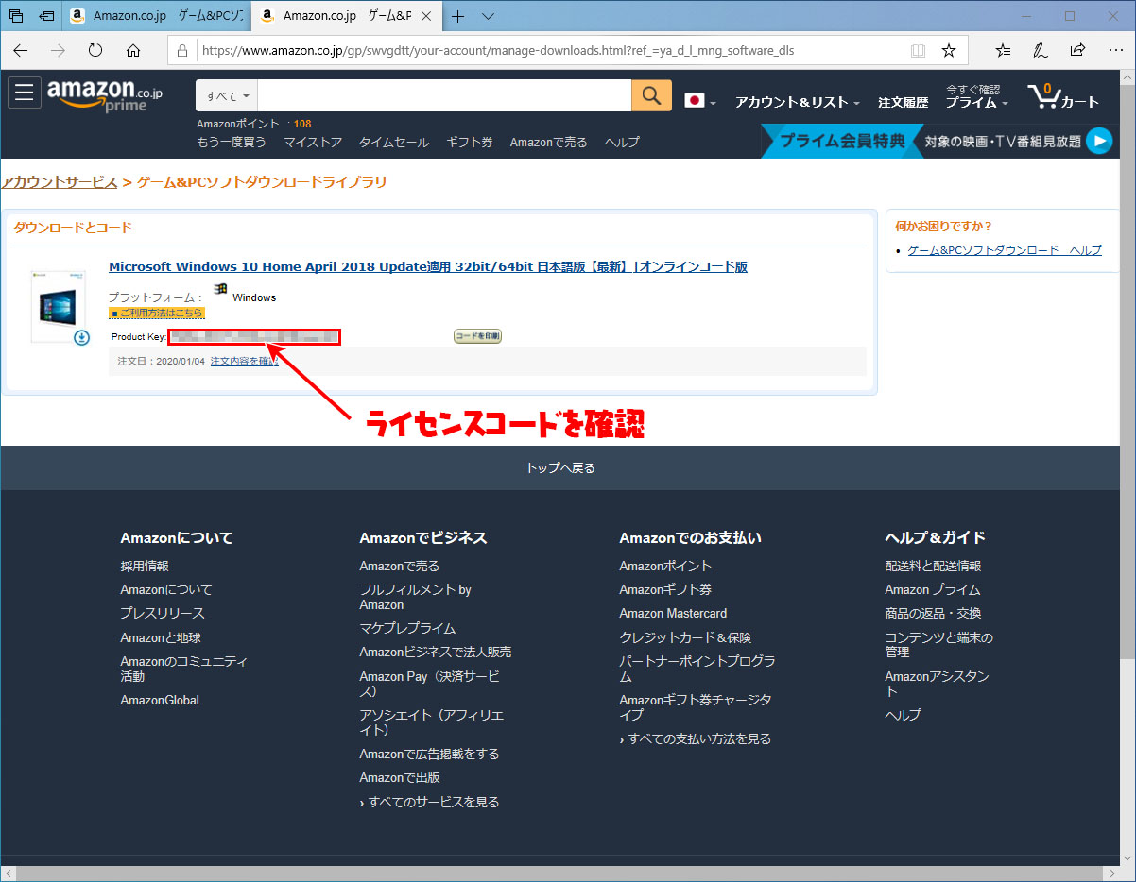This screenshot has height=882, width=1136.
Task: Click in the Amazon search field
Action: (x=444, y=95)
